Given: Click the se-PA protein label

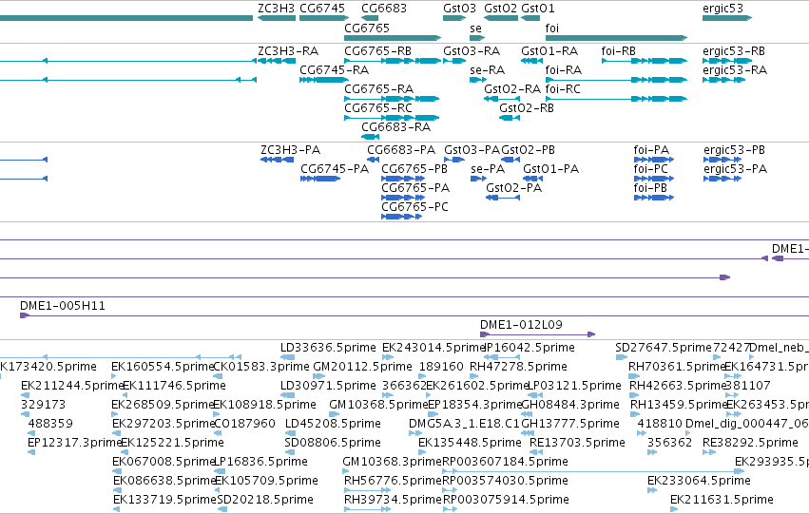Looking at the screenshot, I should pyautogui.click(x=488, y=169).
